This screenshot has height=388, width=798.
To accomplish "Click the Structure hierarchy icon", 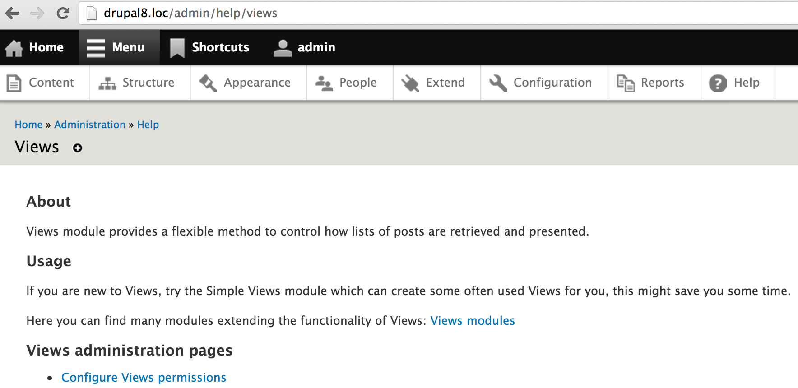I will click(107, 83).
